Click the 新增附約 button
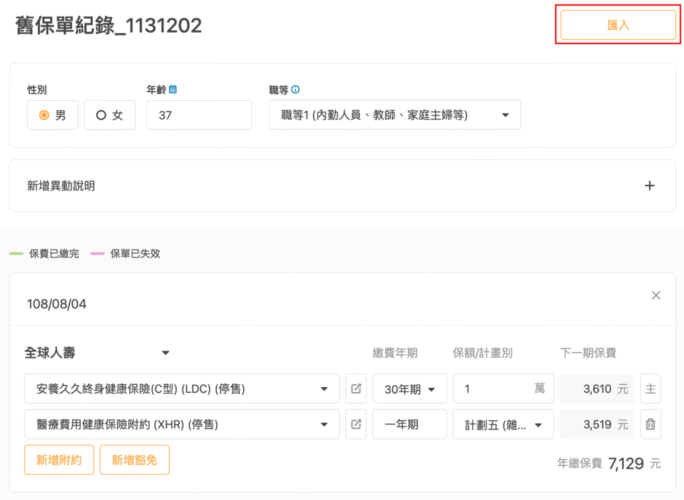 [59, 460]
